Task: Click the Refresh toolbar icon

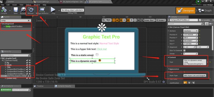Action: (x=30, y=10)
